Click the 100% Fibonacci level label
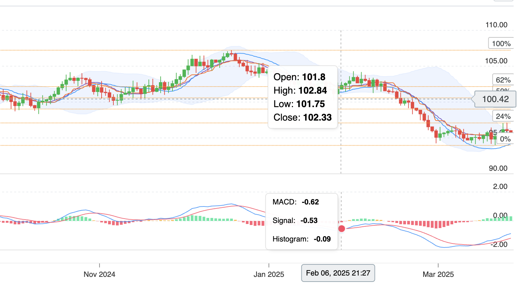 coord(501,43)
